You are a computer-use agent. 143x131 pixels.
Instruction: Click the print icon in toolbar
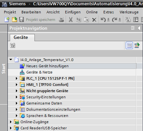pyautogui.click(x=61, y=20)
